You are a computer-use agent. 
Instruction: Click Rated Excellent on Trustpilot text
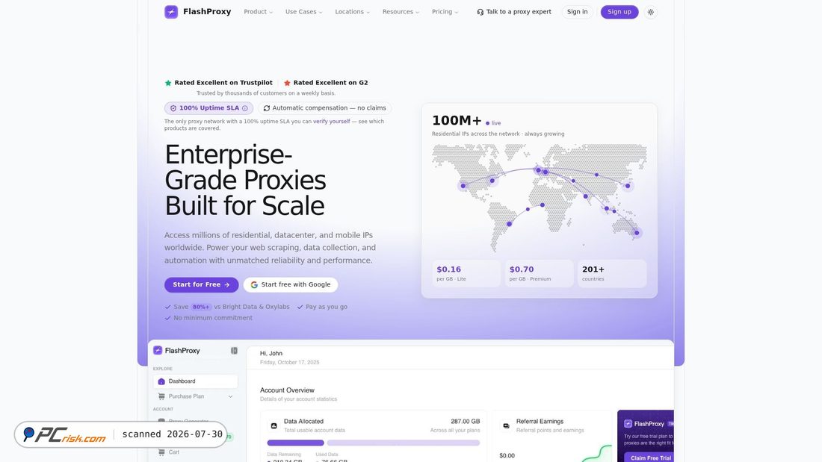point(223,83)
